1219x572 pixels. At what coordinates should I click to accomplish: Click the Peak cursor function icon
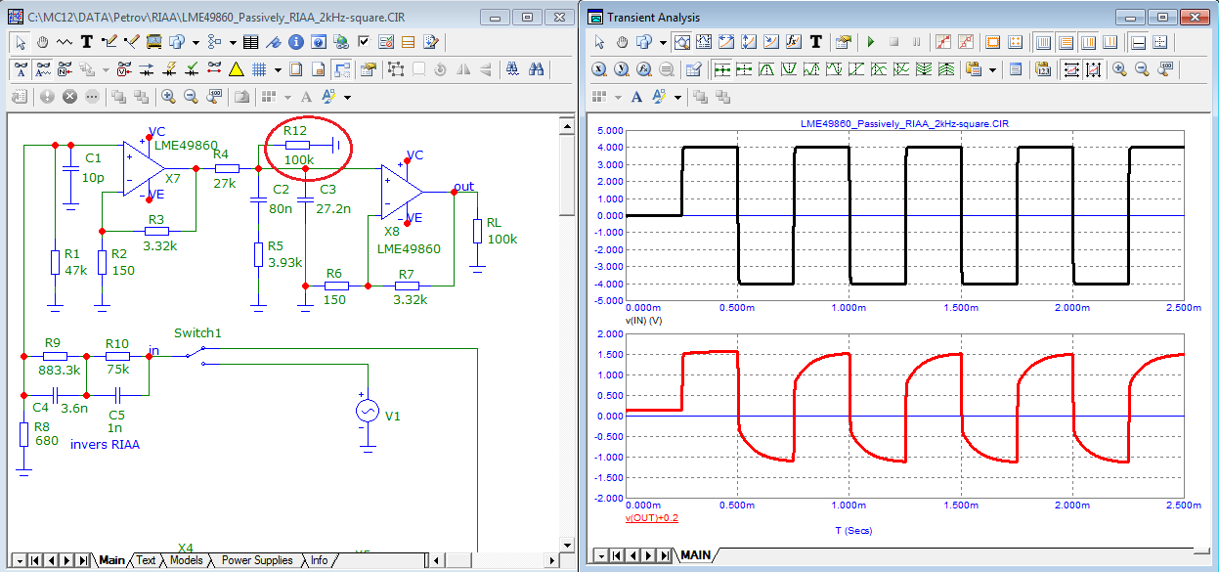766,69
